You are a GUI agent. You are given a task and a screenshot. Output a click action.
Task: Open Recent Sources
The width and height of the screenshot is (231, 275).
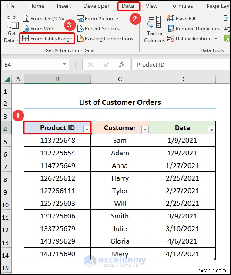tap(98, 29)
